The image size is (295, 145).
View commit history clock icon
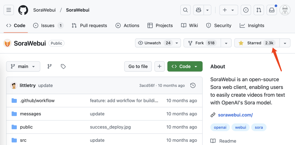pos(193,86)
